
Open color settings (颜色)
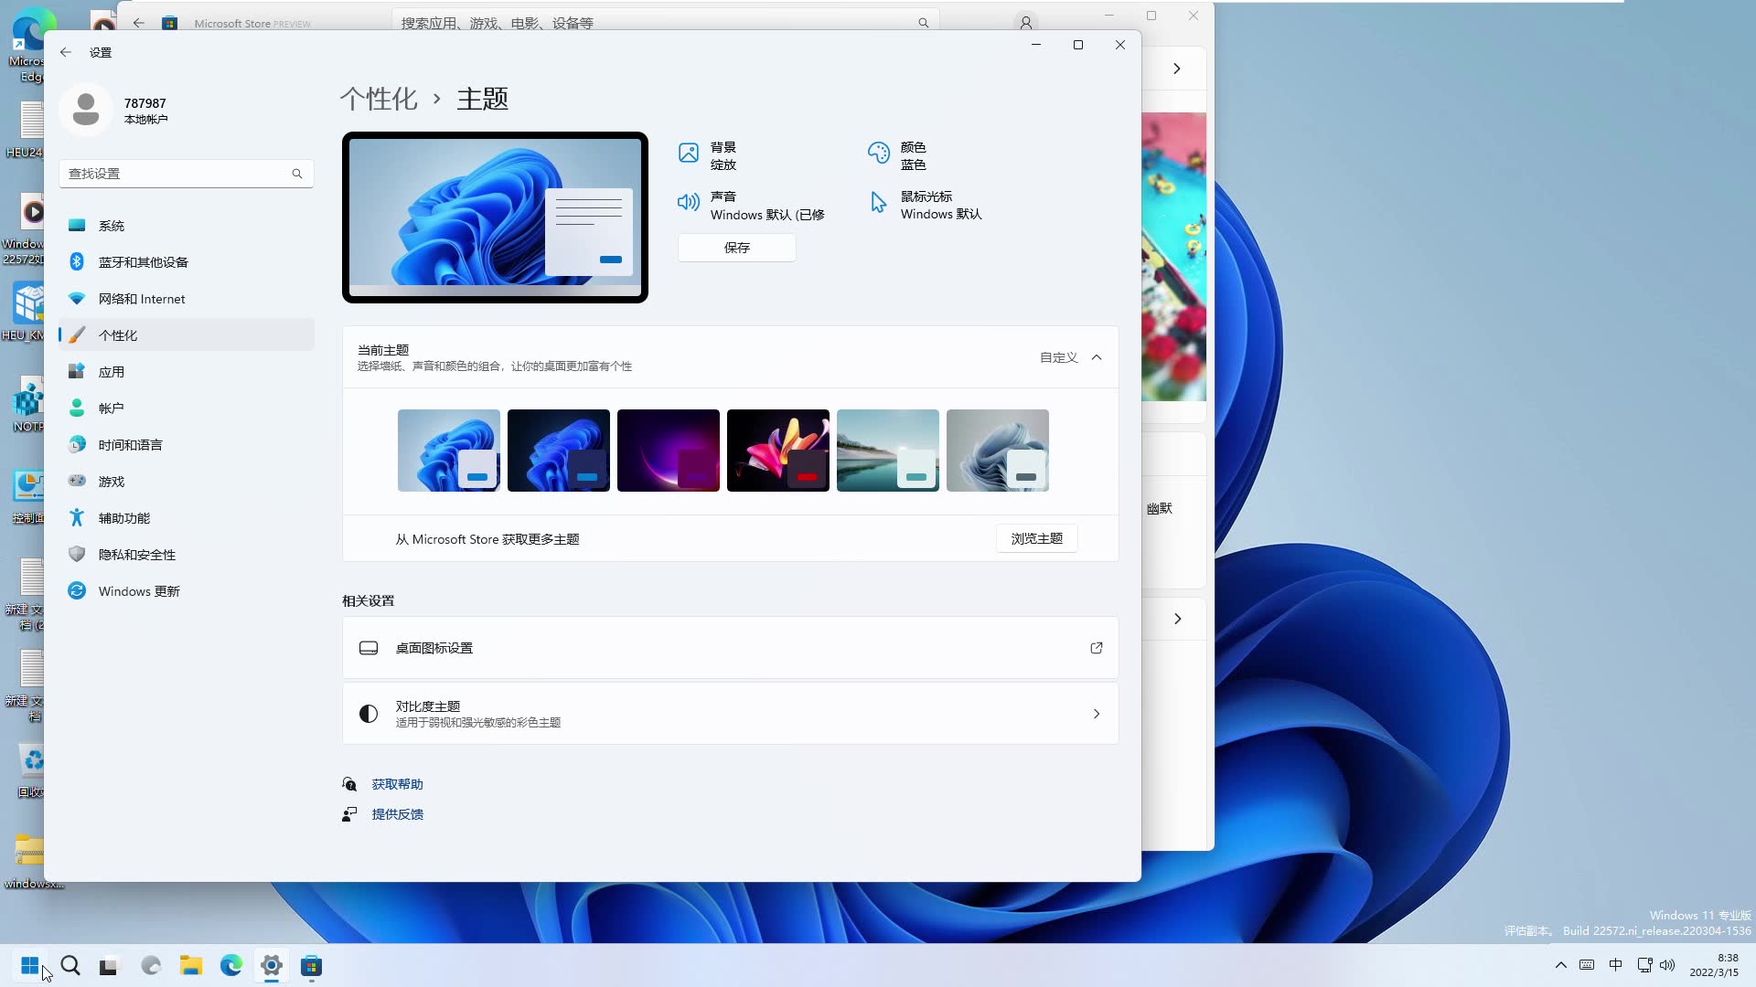pyautogui.click(x=896, y=155)
